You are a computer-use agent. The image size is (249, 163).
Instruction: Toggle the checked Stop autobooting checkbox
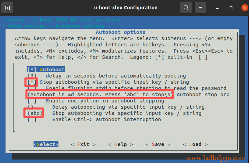point(32,82)
